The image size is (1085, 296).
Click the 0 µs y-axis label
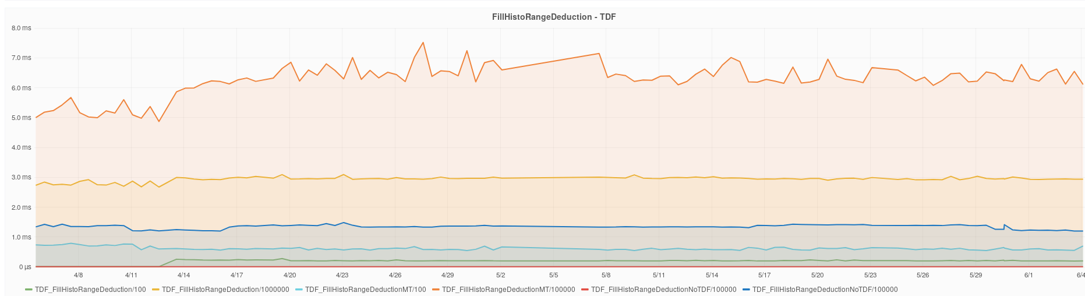coord(25,267)
